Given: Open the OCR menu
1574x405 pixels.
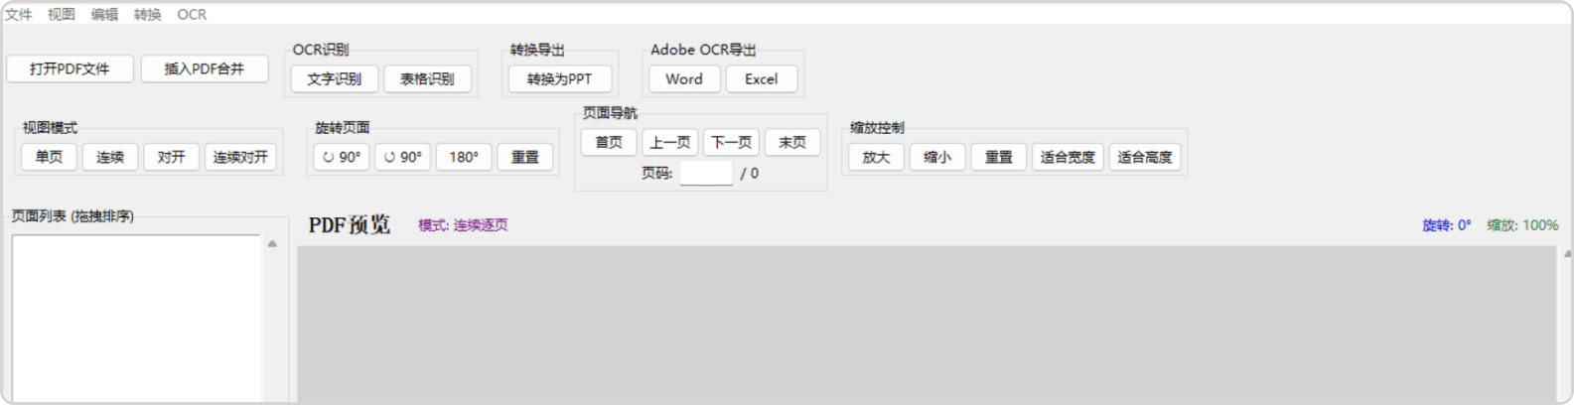Looking at the screenshot, I should (x=192, y=14).
